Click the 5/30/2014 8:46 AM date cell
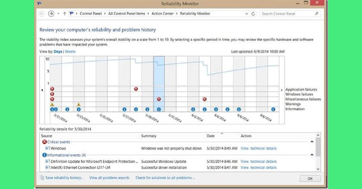This screenshot has width=362, height=189. [222, 162]
